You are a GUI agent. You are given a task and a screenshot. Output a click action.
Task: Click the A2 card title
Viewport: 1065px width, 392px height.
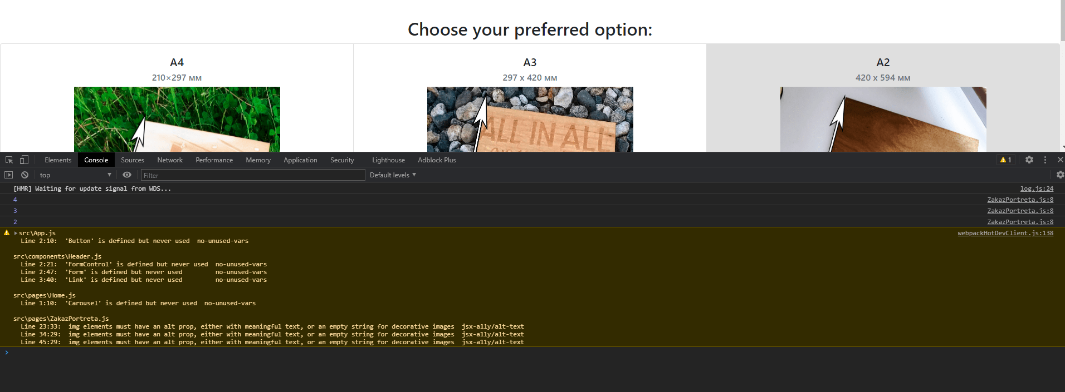click(x=883, y=62)
